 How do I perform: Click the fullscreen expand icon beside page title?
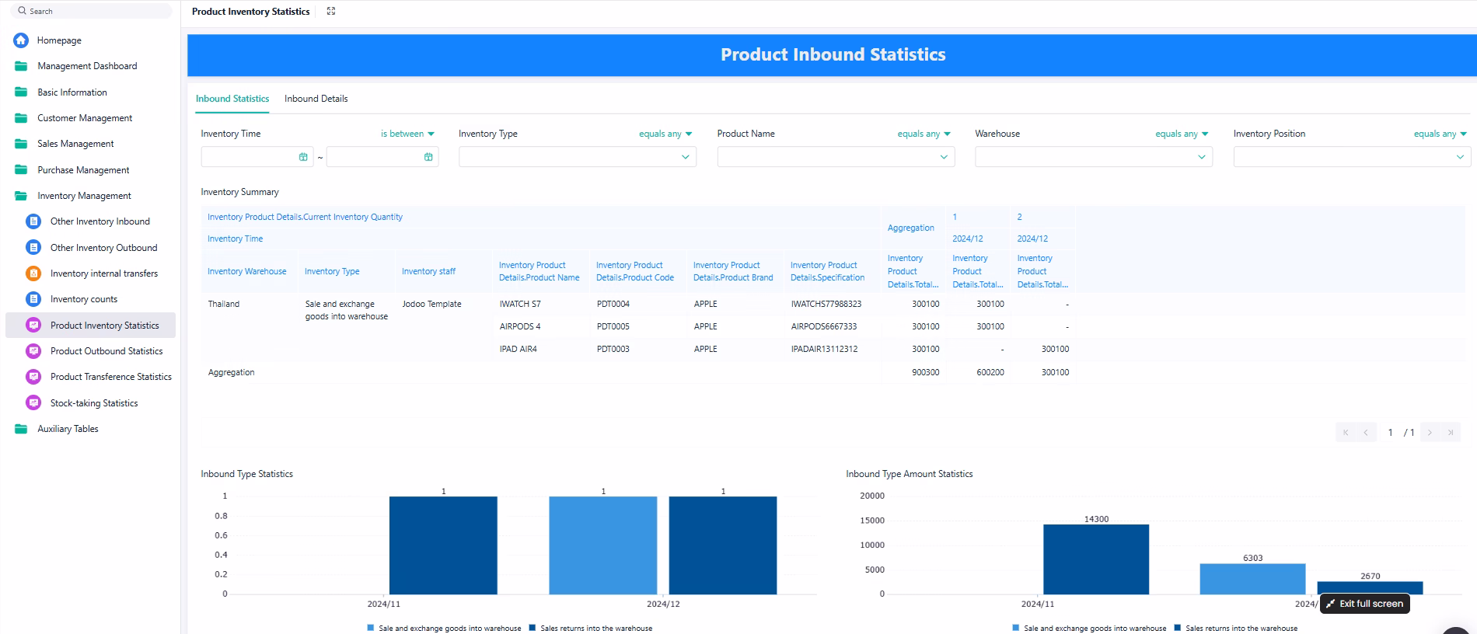[331, 12]
